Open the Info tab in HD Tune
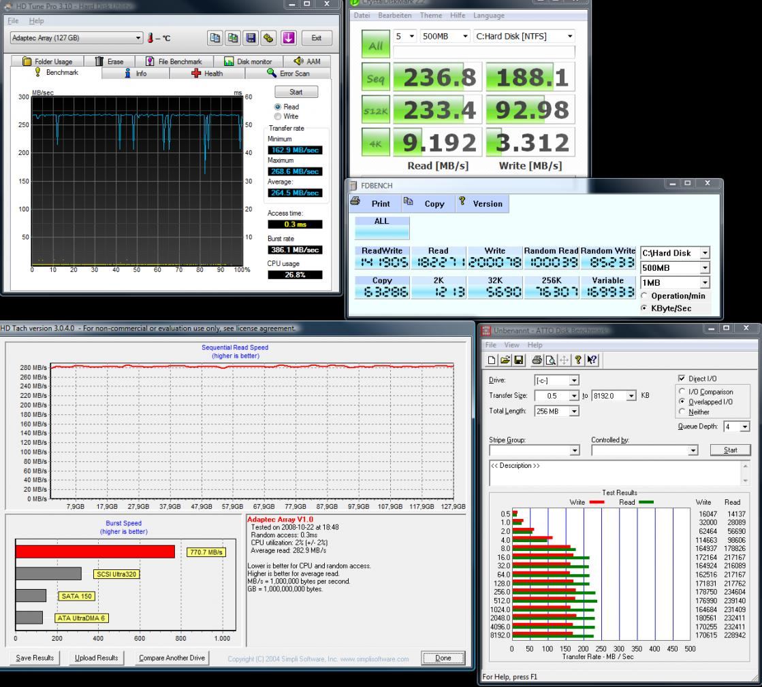 point(136,73)
